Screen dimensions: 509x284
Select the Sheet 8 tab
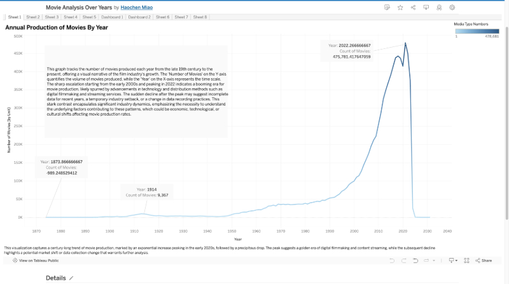[200, 17]
